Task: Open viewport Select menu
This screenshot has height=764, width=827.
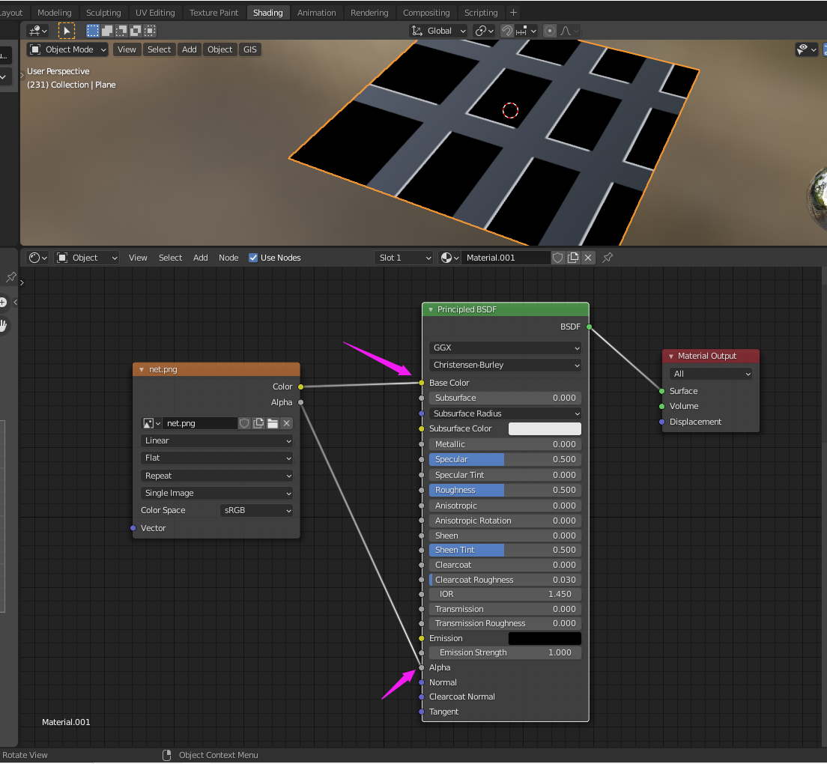Action: 160,49
